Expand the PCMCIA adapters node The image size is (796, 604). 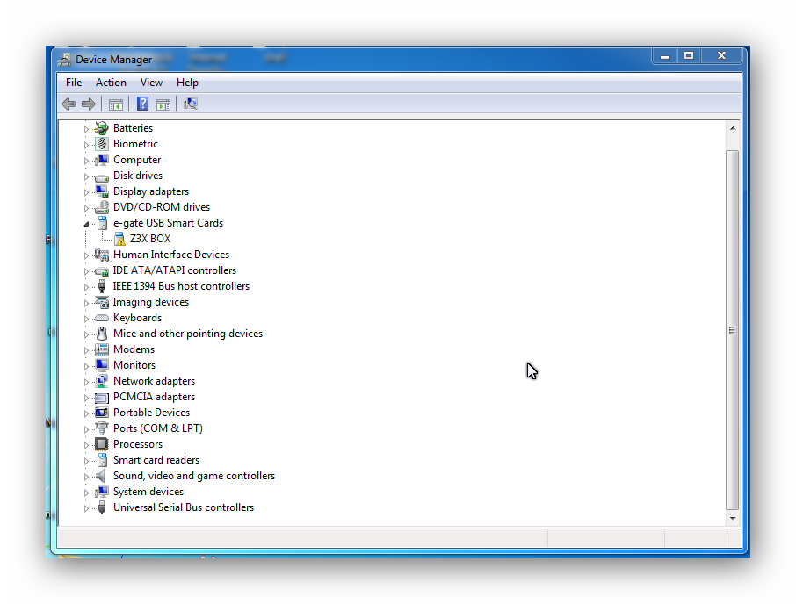click(x=86, y=398)
